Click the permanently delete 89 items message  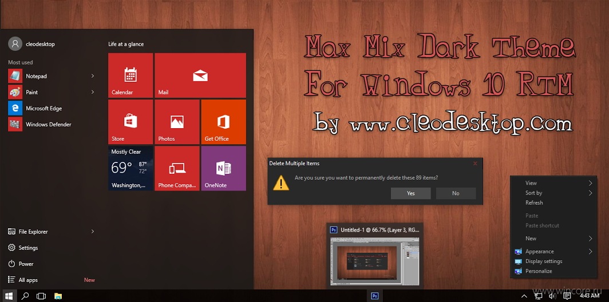coord(366,178)
